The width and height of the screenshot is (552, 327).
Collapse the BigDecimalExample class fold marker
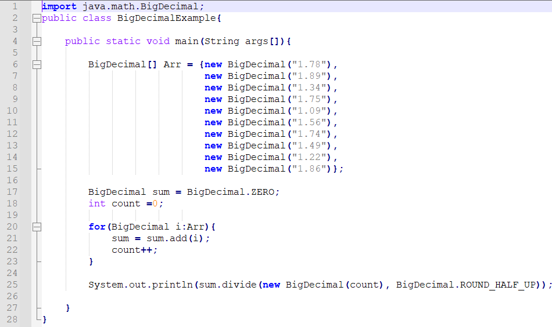point(37,19)
